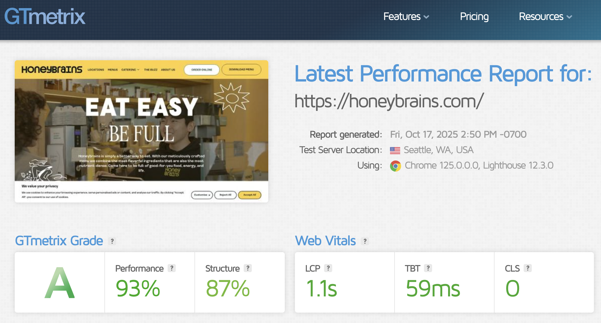Viewport: 601px width, 323px height.
Task: Open the Features menu
Action: pos(402,17)
